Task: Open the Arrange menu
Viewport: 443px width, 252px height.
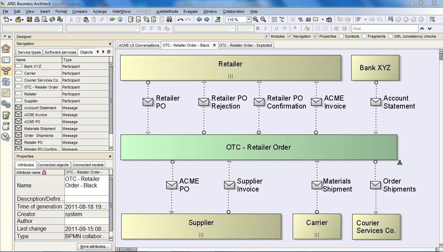Action: (x=100, y=11)
